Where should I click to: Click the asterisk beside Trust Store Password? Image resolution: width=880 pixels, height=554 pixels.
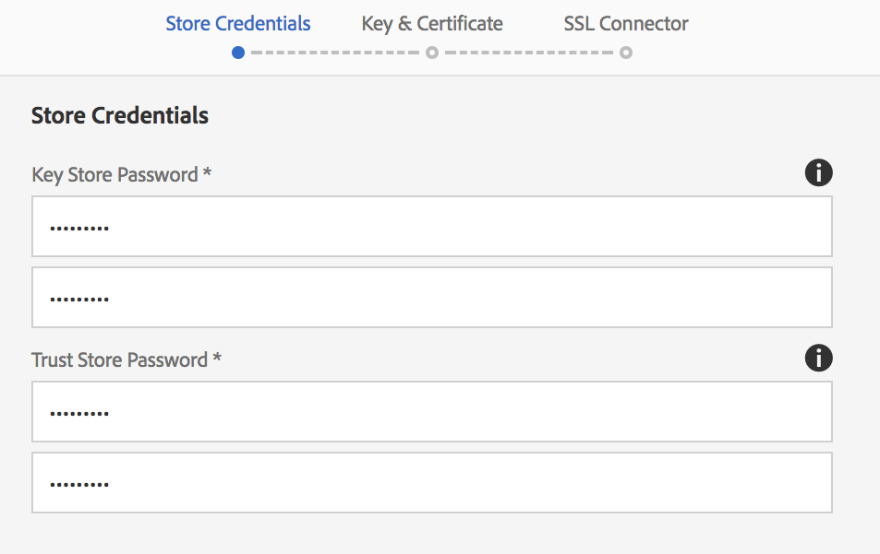coord(217,357)
